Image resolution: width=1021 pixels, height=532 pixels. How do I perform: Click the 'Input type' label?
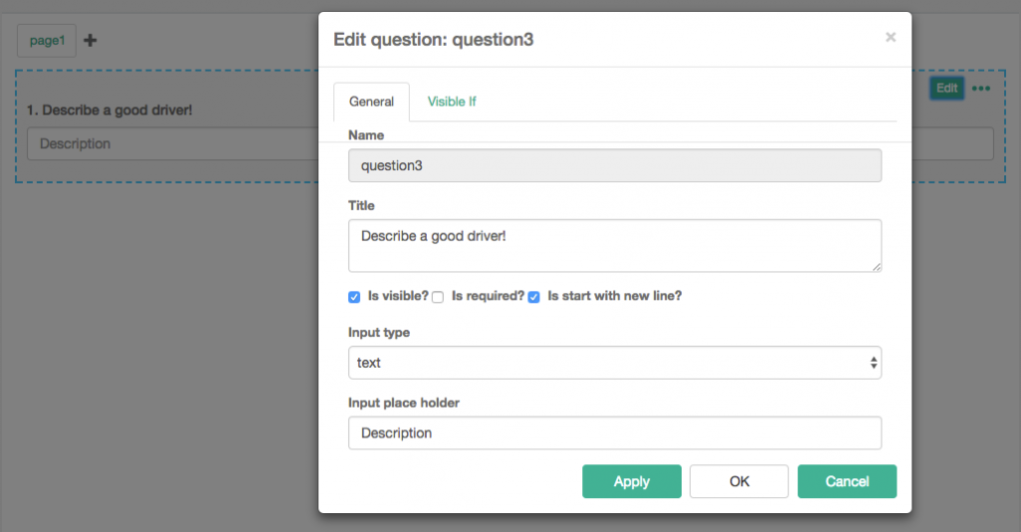click(379, 333)
